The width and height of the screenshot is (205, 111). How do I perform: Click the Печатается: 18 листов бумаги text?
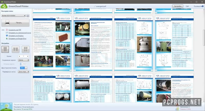(24, 107)
